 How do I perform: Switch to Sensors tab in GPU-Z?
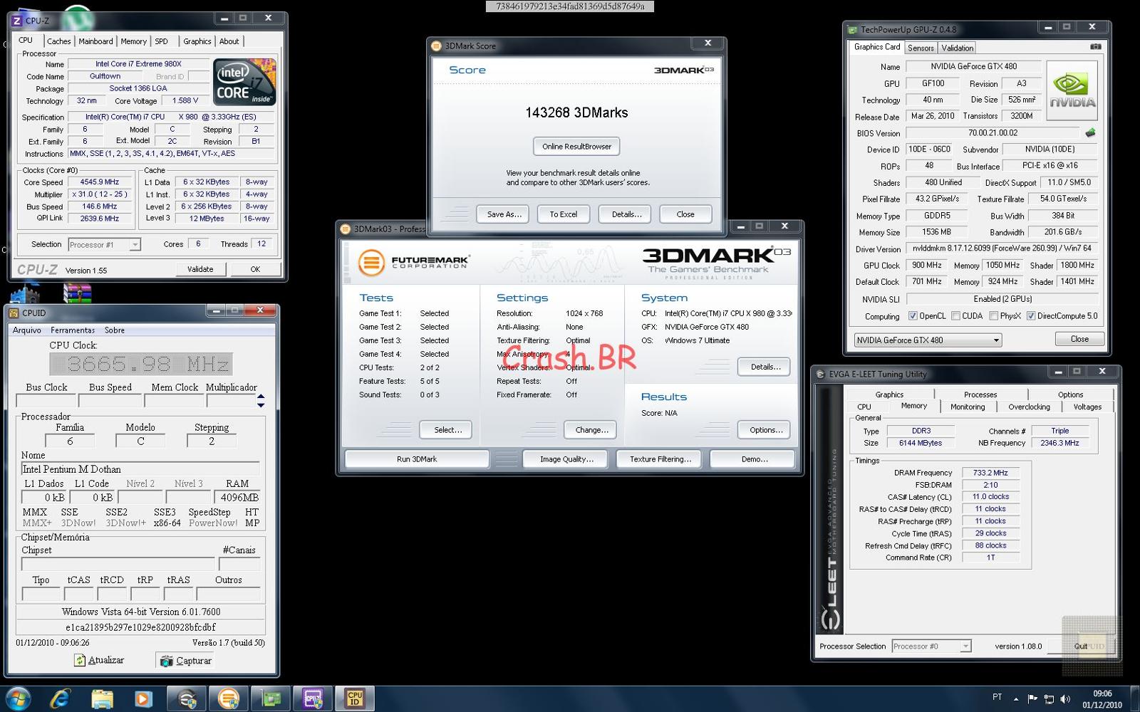(x=921, y=48)
